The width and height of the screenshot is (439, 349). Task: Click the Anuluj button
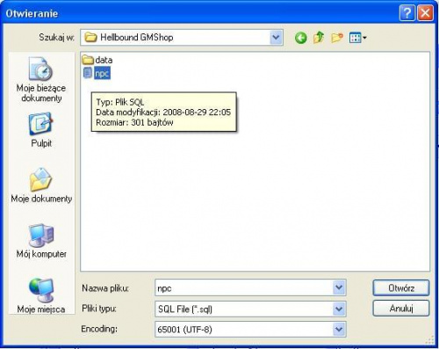click(x=401, y=309)
